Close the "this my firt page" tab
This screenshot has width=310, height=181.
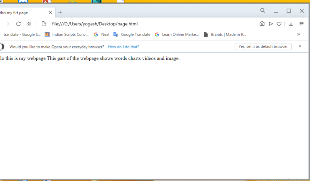tap(50, 12)
